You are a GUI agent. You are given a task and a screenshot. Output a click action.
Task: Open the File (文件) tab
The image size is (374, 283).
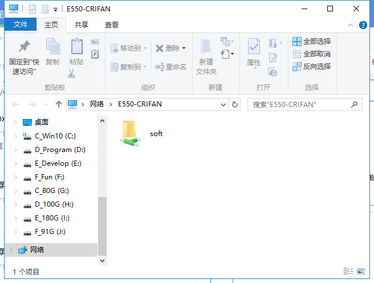21,24
